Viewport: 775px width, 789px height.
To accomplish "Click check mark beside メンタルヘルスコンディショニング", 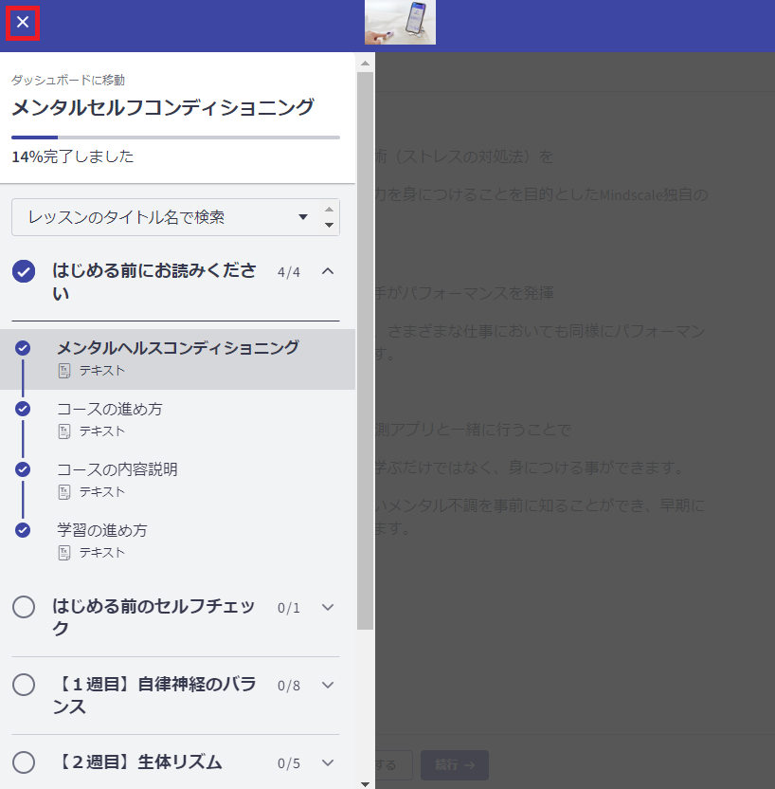I will point(23,348).
